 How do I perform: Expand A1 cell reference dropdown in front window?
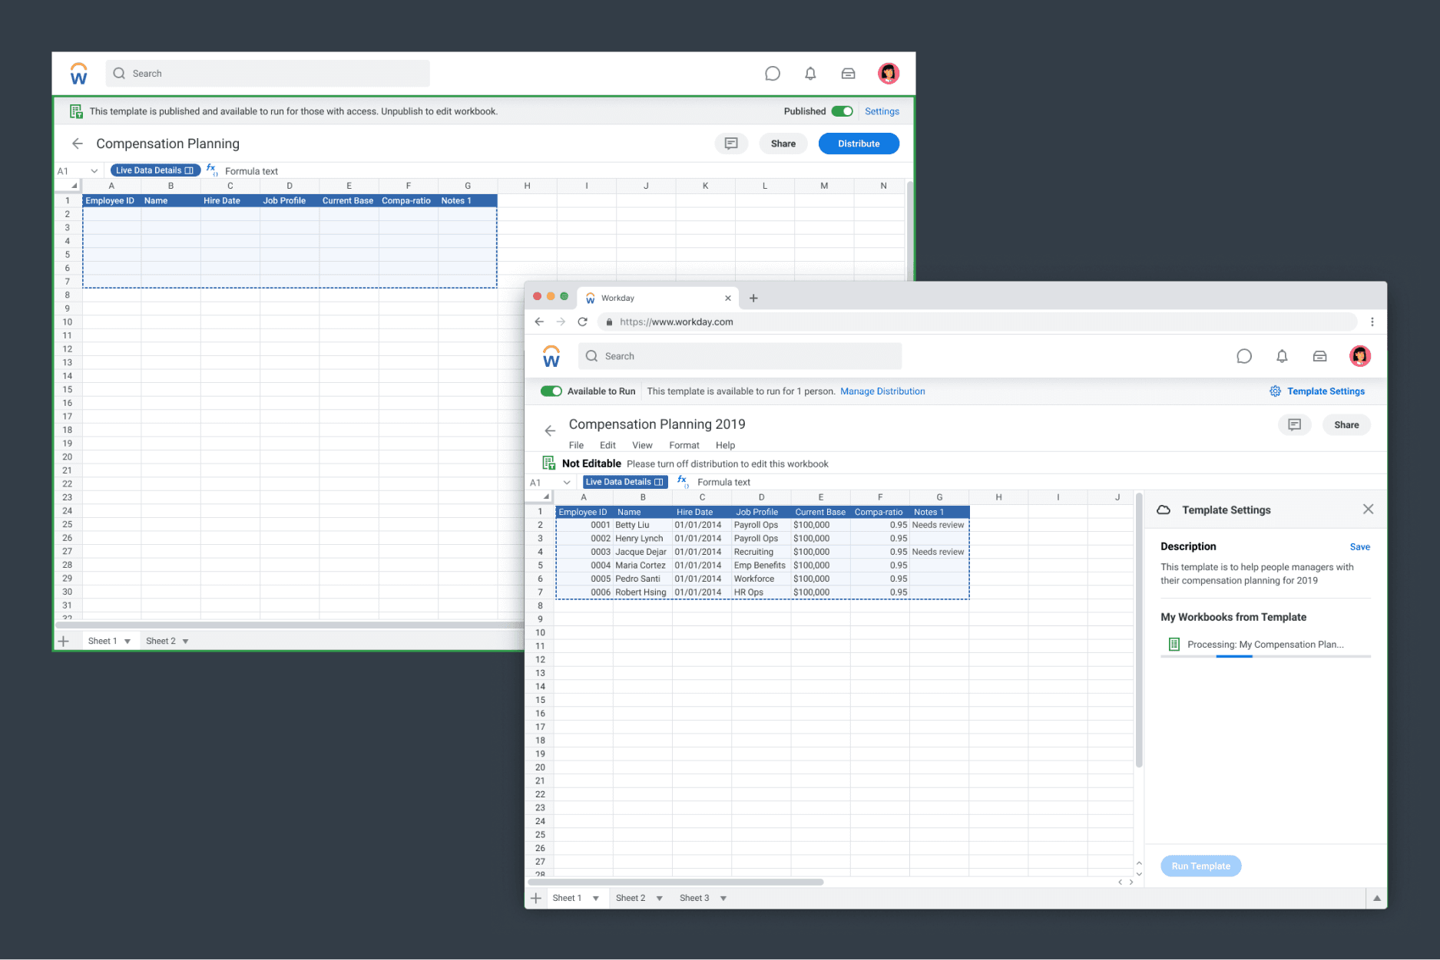tap(567, 483)
